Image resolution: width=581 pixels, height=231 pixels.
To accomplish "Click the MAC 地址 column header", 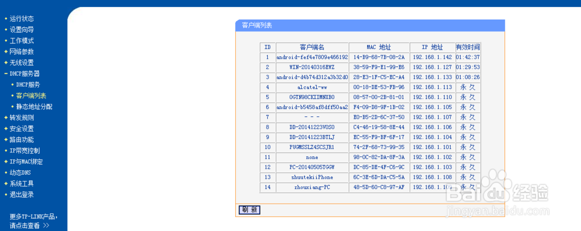I will (379, 48).
